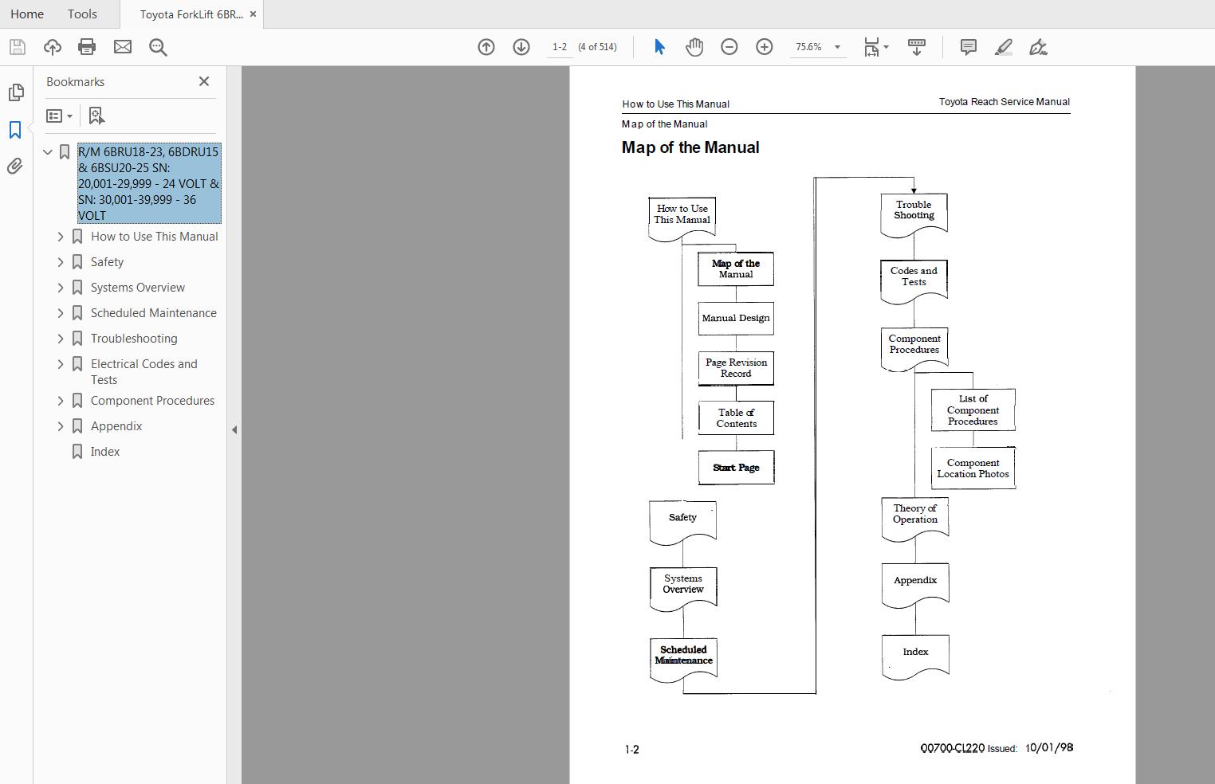The height and width of the screenshot is (784, 1215).
Task: Click the Component Location Photos diagram box
Action: click(x=973, y=468)
